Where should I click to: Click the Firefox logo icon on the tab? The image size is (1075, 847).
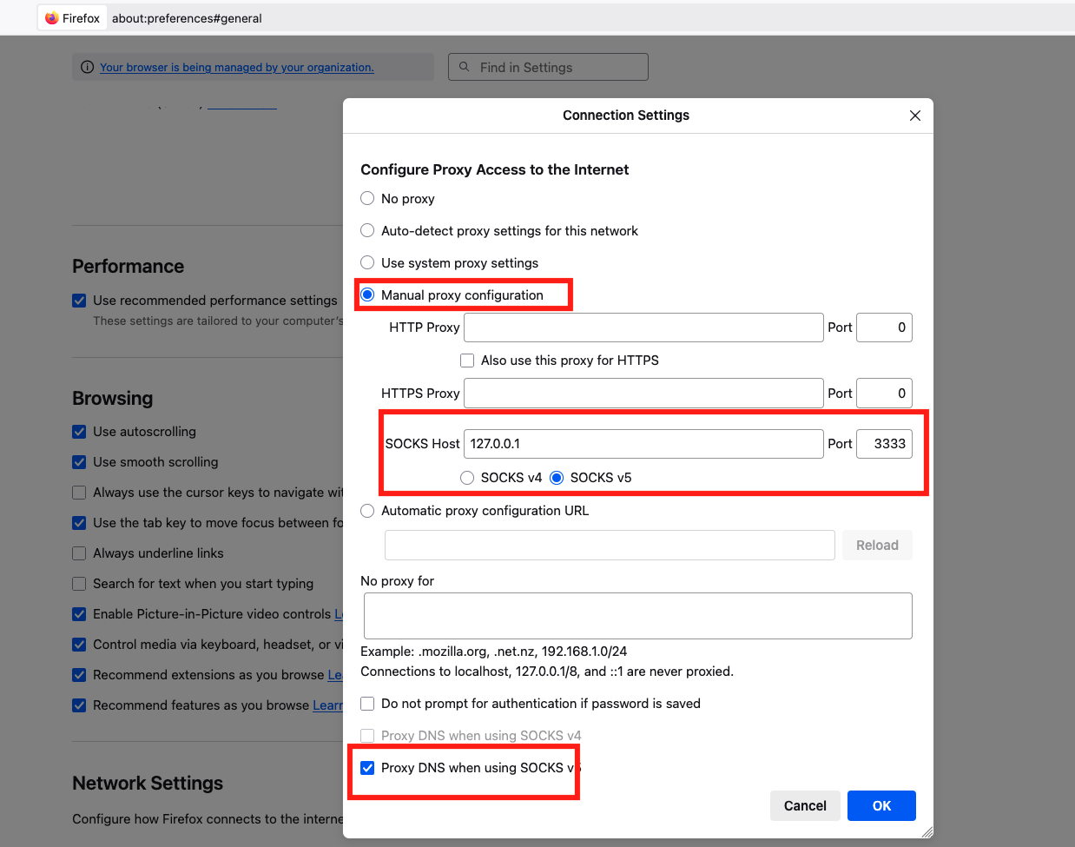coord(50,17)
